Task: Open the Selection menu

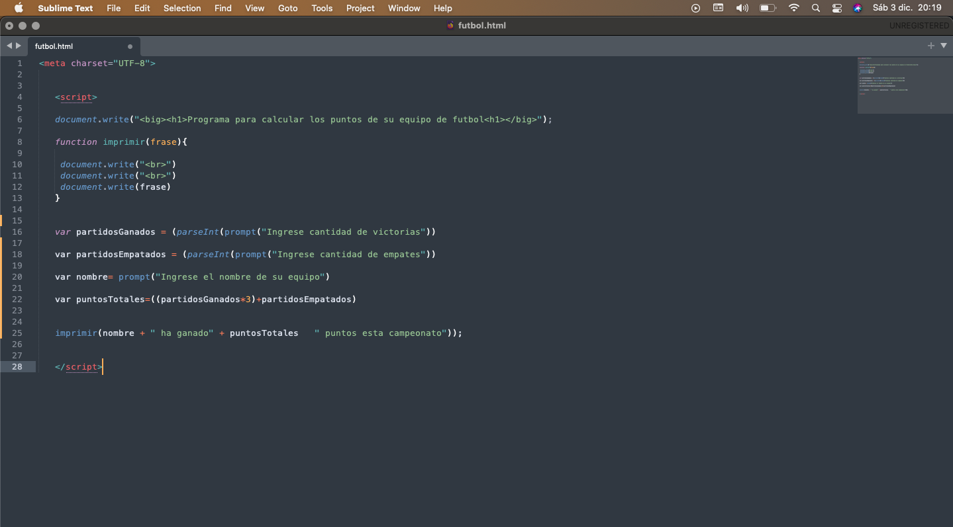Action: [182, 8]
